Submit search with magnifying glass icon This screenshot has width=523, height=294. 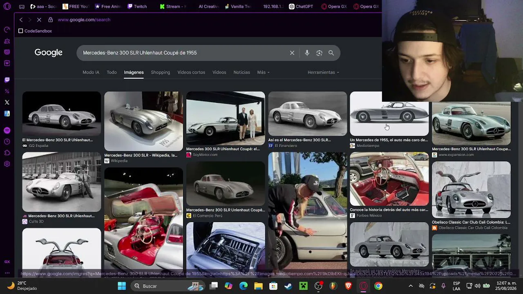331,53
